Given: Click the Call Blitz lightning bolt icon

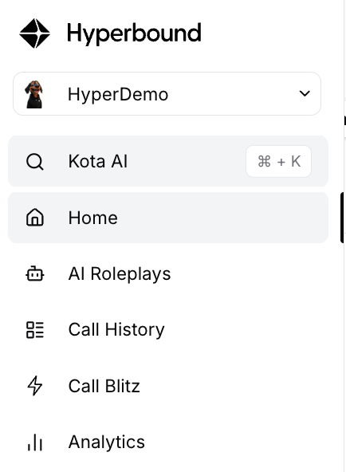Looking at the screenshot, I should tap(35, 386).
